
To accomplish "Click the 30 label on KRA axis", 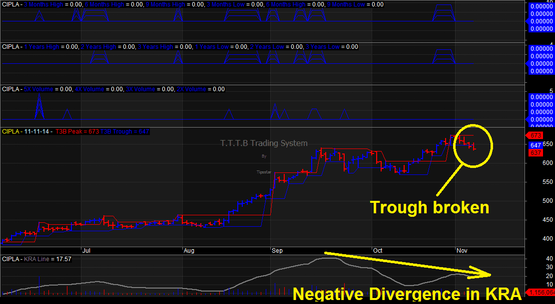I will 550,268.
